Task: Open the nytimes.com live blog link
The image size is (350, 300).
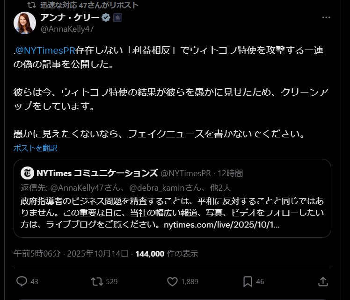Action: (222, 225)
